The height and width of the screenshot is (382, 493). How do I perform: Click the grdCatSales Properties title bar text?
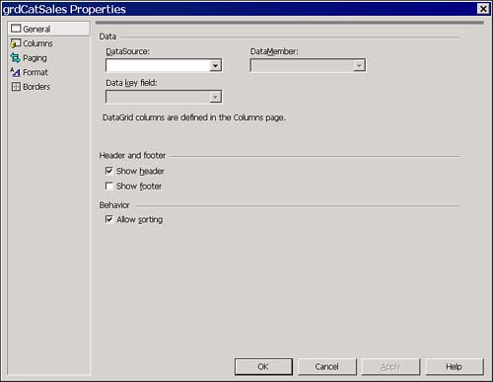64,9
